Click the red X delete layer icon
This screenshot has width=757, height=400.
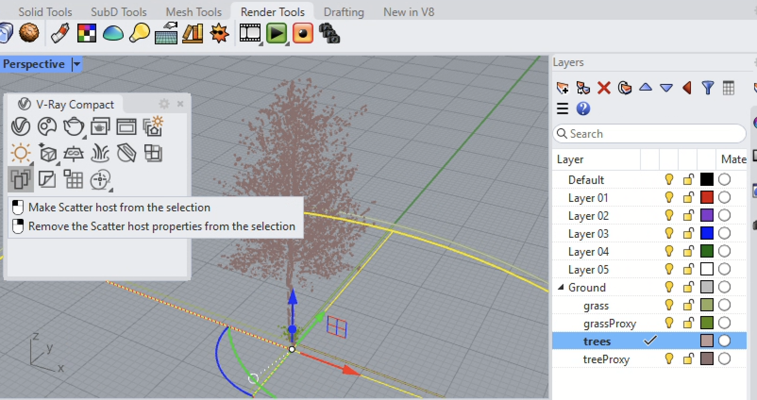(604, 88)
